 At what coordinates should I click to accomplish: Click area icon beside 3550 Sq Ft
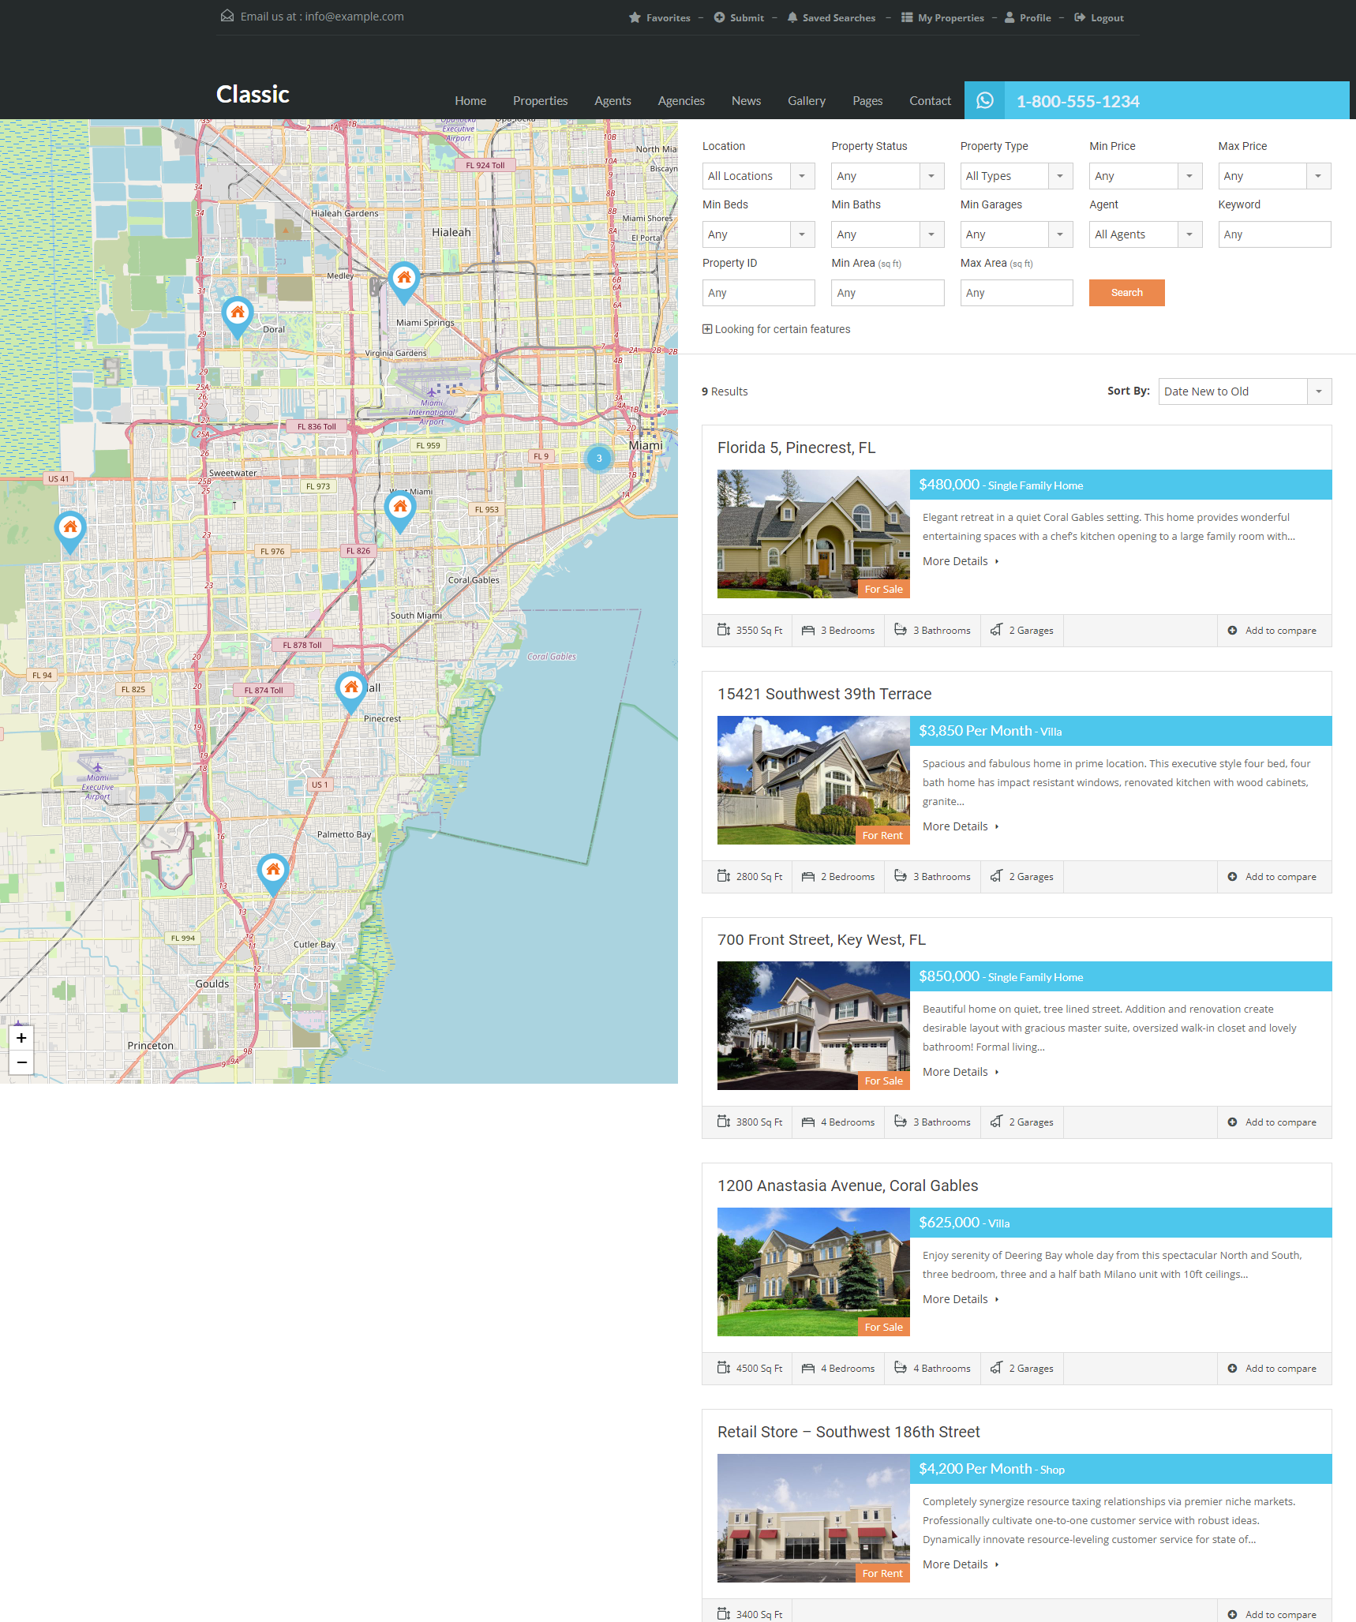(x=724, y=630)
